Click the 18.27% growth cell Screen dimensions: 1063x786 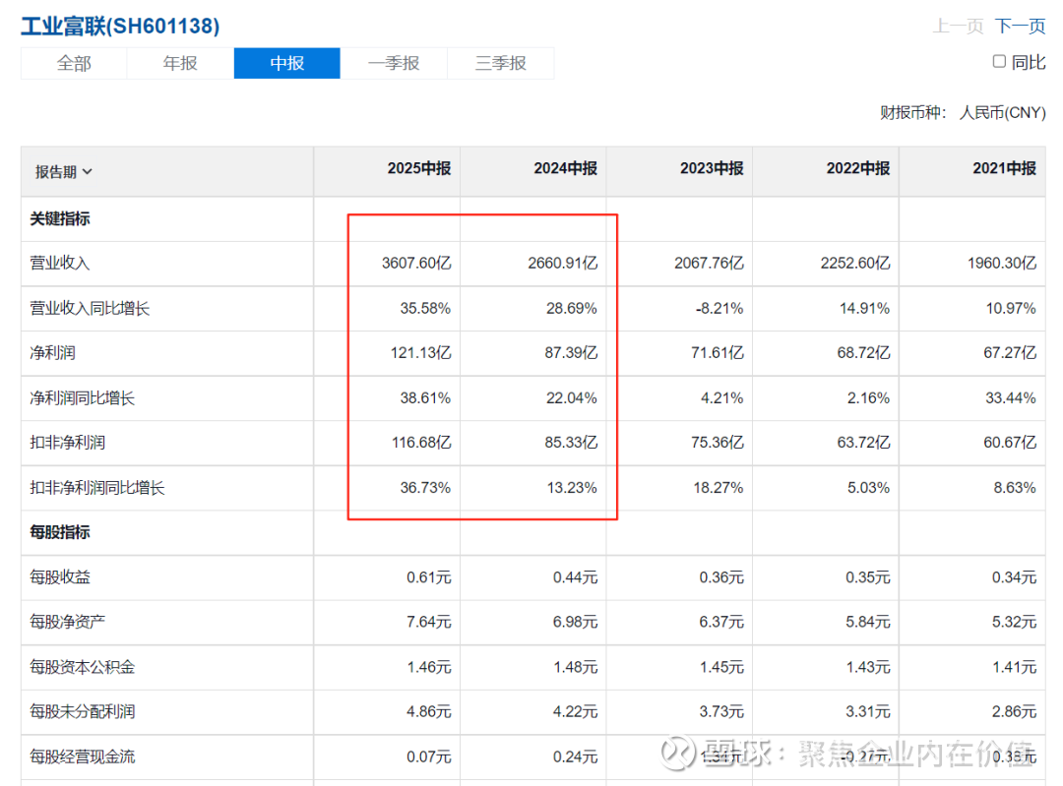pyautogui.click(x=719, y=488)
